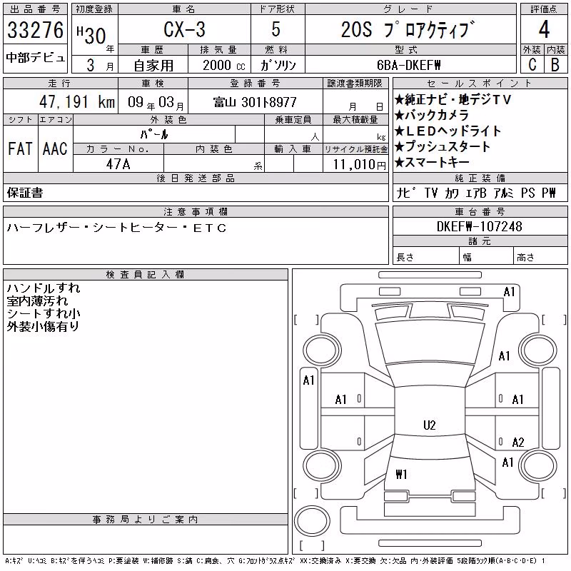Click the exterior grade C cell
This screenshot has height=571, width=571.
click(532, 64)
